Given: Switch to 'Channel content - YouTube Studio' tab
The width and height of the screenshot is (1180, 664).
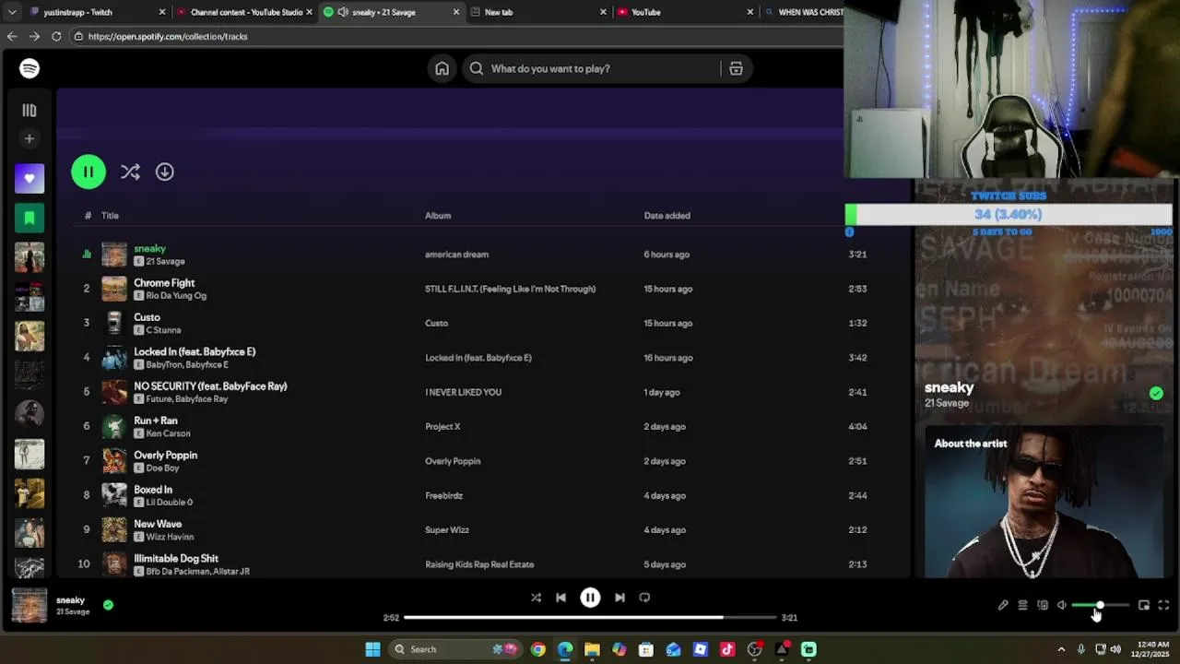Looking at the screenshot, I should 245,12.
